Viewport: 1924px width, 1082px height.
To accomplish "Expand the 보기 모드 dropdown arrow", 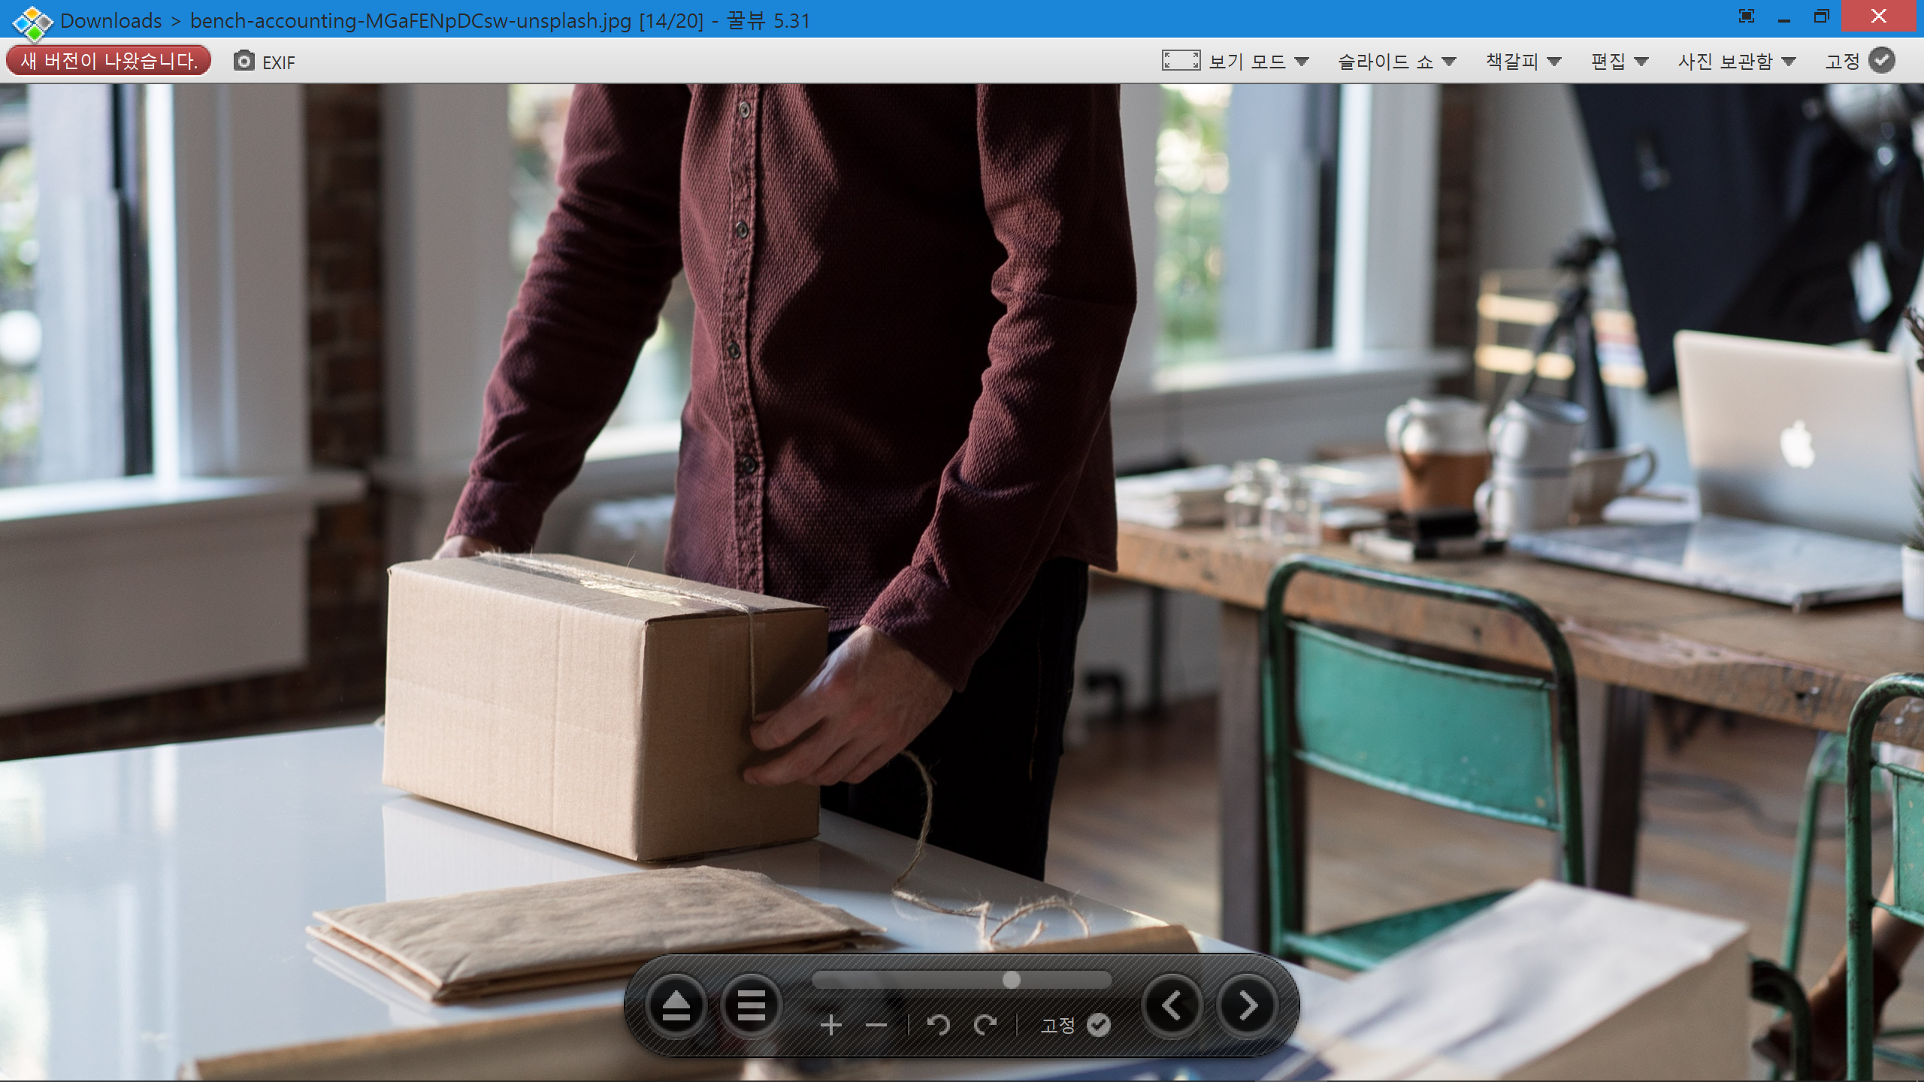I will 1302,62.
